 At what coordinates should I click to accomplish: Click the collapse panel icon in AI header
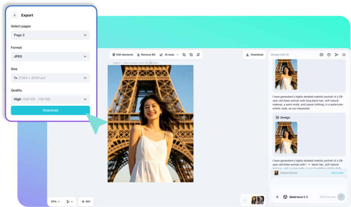(x=344, y=55)
